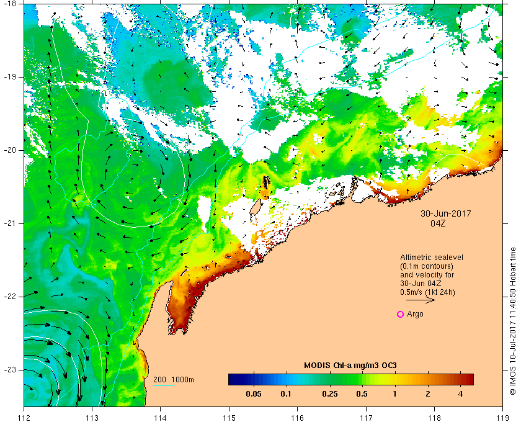Click the colorbar label '0.1'

click(x=286, y=395)
